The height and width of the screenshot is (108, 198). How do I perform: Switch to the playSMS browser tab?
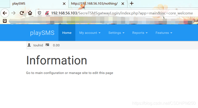(39, 4)
